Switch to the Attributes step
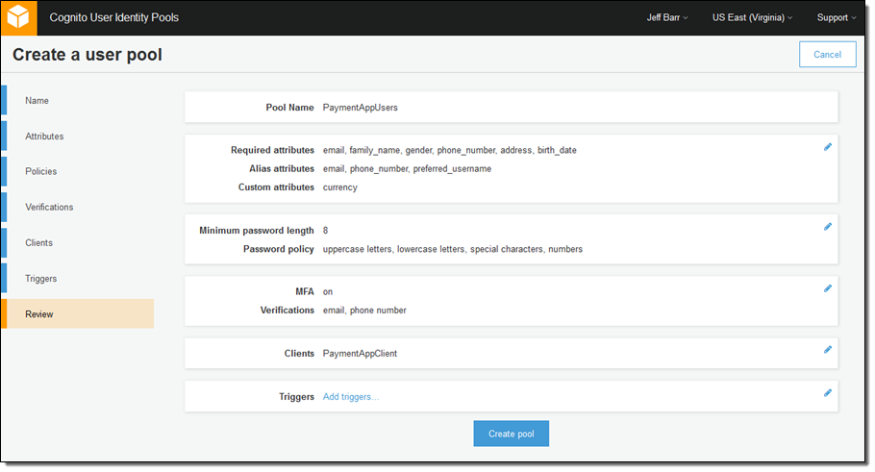Screen dimensions: 875x472 44,137
